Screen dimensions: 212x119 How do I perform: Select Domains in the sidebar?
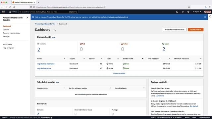tap(6, 29)
